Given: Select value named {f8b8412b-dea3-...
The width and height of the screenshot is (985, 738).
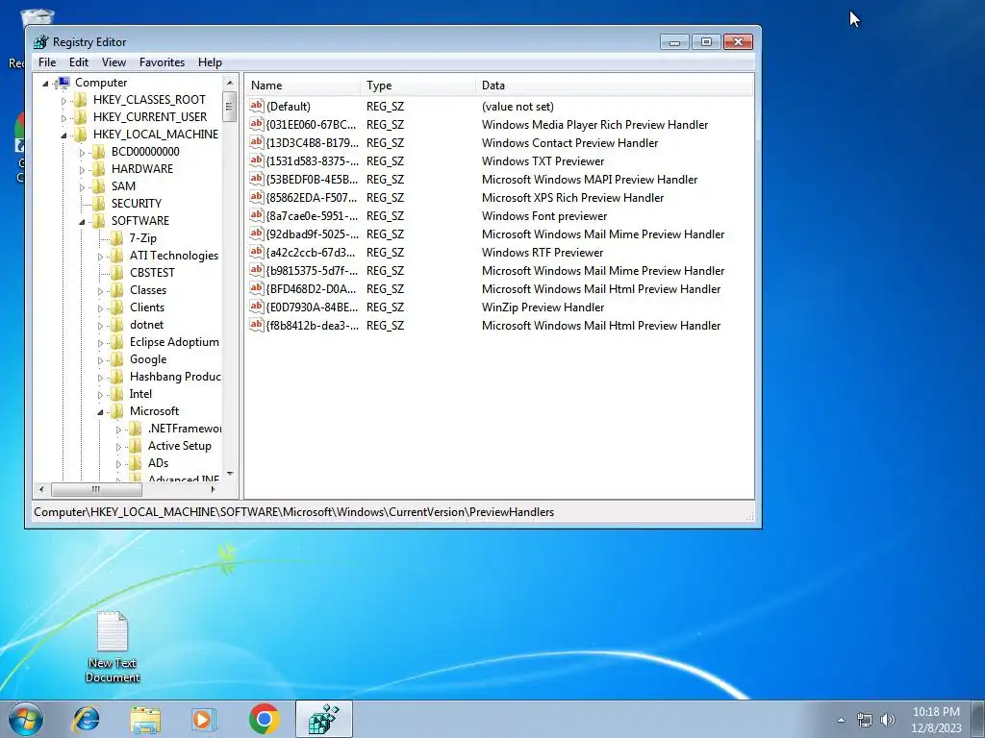Looking at the screenshot, I should click(313, 325).
